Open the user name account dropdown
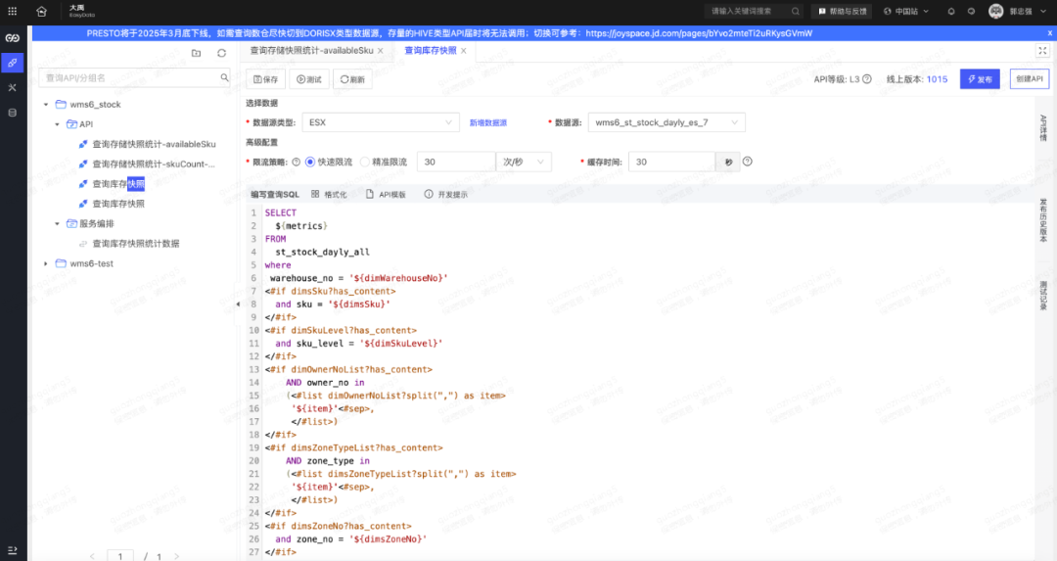 (1026, 11)
